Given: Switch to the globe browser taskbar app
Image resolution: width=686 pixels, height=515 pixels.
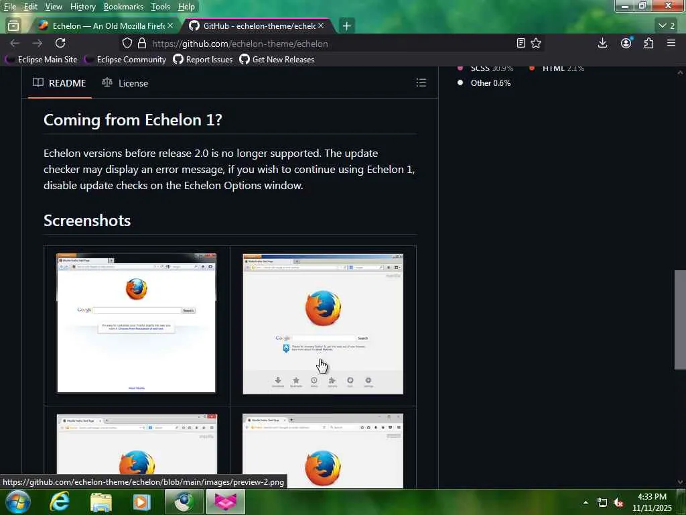Looking at the screenshot, I should click(184, 502).
